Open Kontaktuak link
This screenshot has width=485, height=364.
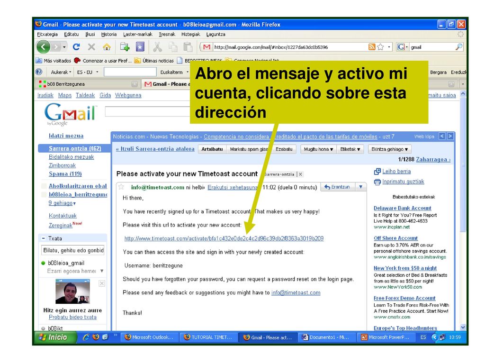pyautogui.click(x=63, y=216)
